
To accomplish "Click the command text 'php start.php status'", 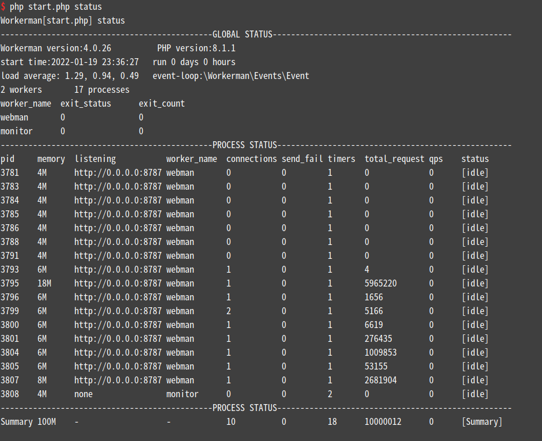I will 56,7.
